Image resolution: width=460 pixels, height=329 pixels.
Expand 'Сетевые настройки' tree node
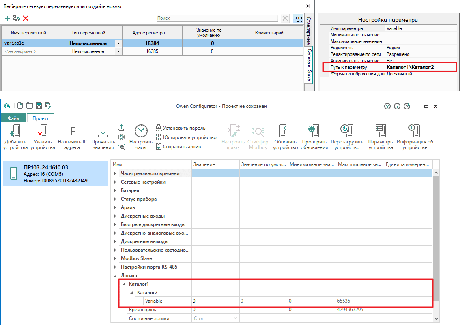pos(116,182)
